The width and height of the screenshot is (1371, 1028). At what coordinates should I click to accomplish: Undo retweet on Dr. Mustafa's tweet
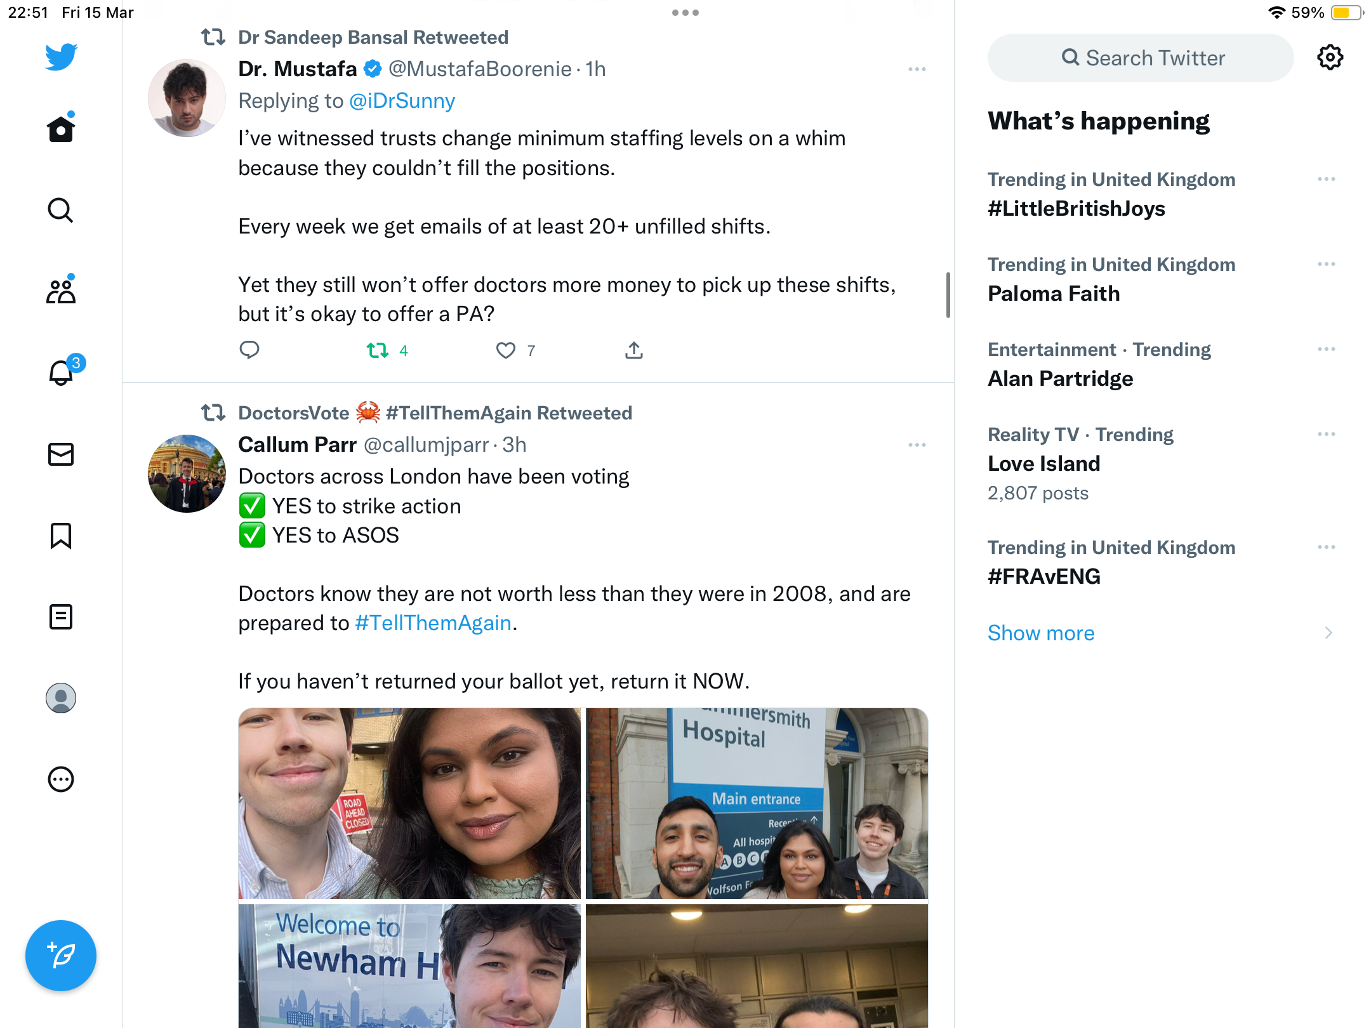(378, 350)
